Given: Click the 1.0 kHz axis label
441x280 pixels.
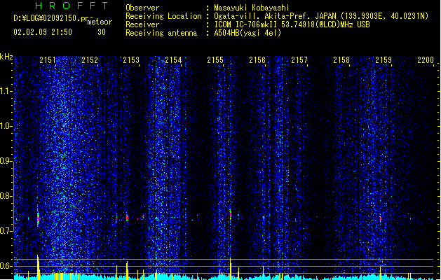Looking at the screenshot, I should (6, 126).
